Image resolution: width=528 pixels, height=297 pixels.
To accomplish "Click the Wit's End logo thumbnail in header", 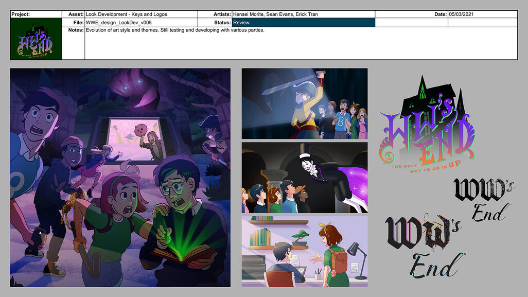I will click(36, 39).
